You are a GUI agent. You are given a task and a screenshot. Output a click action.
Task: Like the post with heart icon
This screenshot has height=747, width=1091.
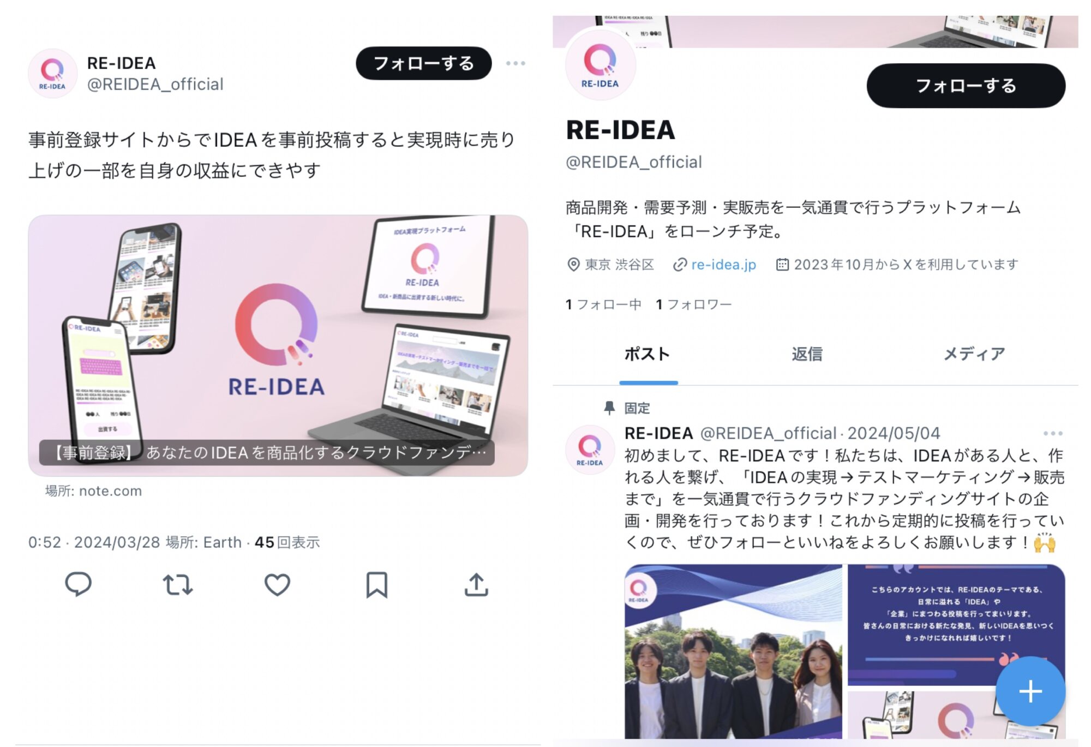click(277, 585)
